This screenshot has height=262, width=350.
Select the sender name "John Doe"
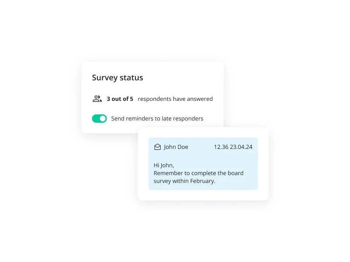176,147
